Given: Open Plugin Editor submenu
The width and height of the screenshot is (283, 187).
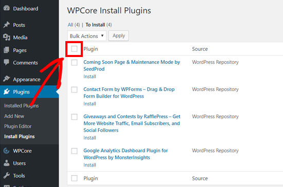Looking at the screenshot, I should coord(18,126).
